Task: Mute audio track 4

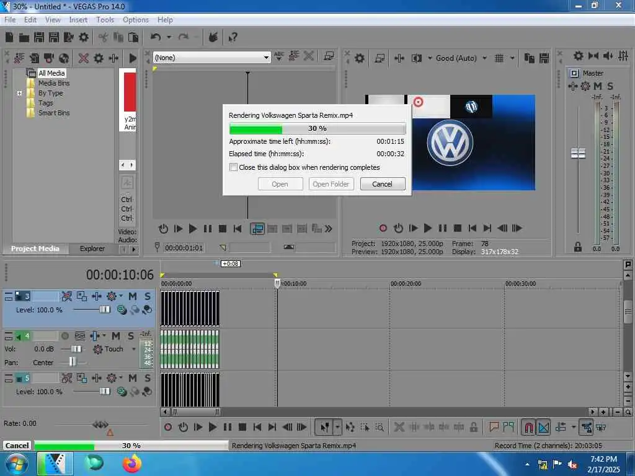Action: click(x=116, y=336)
